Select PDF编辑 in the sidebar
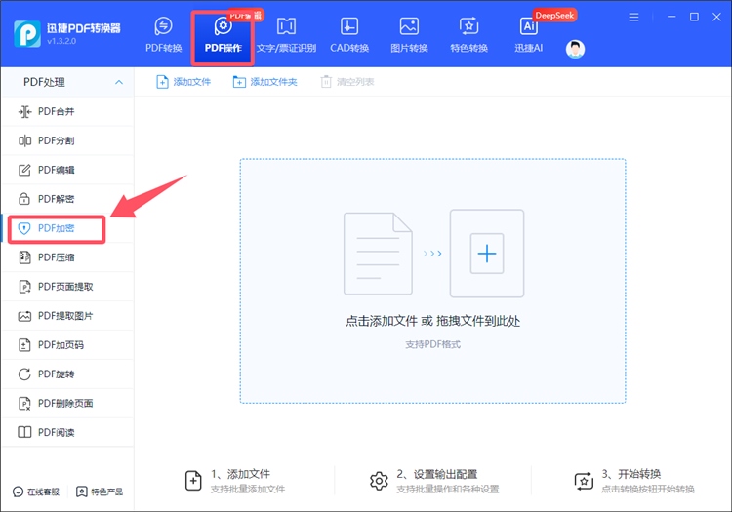Image resolution: width=732 pixels, height=512 pixels. point(67,170)
